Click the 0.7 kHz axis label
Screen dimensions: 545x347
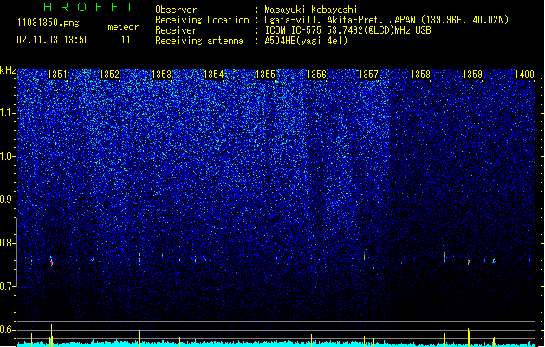click(x=8, y=286)
